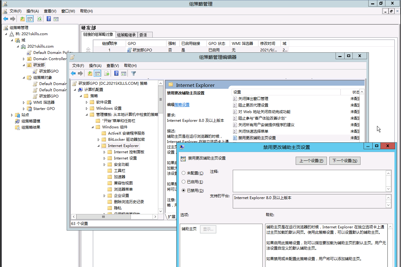Select the 已启用 radio button
401x267 pixels.
(x=184, y=182)
